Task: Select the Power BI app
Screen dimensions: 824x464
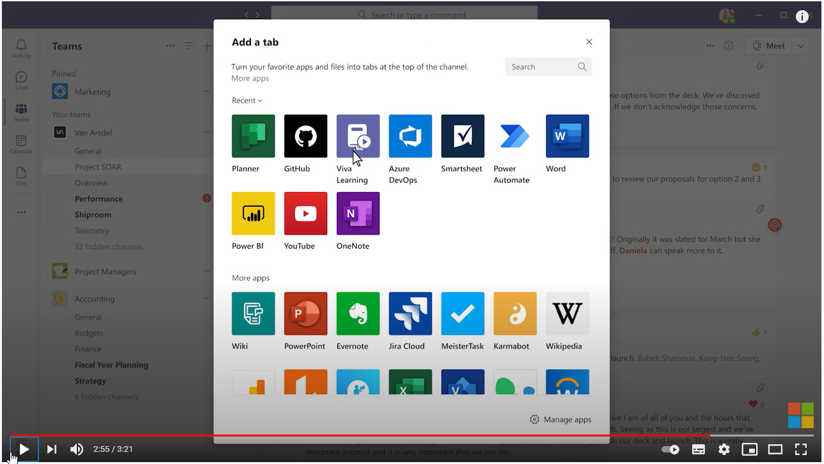Action: [x=254, y=213]
